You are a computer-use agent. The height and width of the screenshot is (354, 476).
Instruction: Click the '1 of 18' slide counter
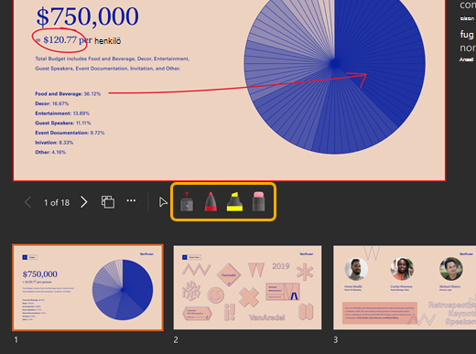coord(57,202)
